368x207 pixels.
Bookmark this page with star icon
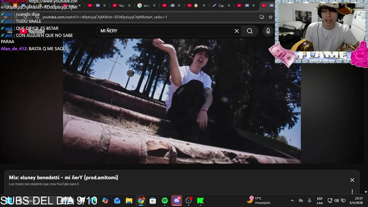[x=271, y=17]
